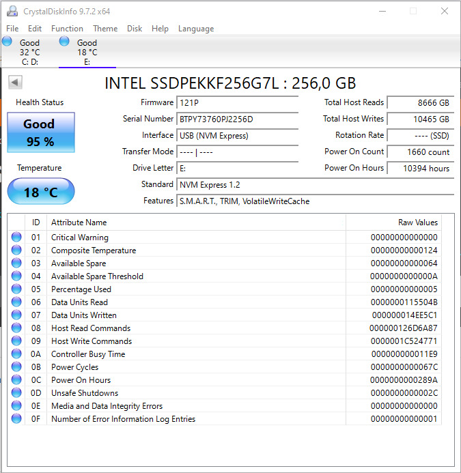Screen dimensions: 461x473
Task: Click status orb for C: D: disk
Action: [7, 41]
